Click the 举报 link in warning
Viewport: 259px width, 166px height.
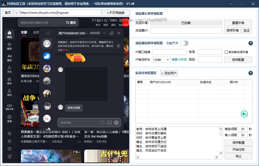[65, 50]
